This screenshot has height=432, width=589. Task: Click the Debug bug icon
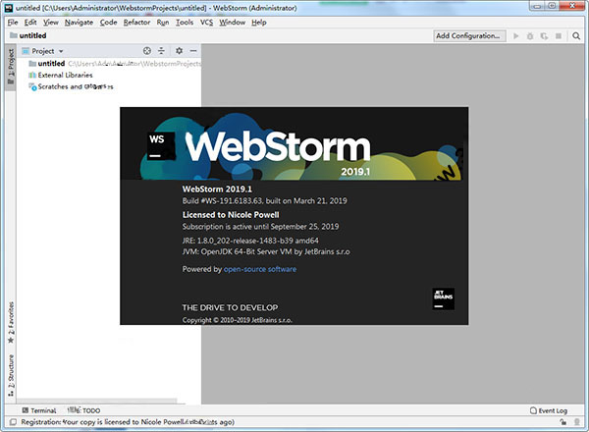[x=530, y=36]
